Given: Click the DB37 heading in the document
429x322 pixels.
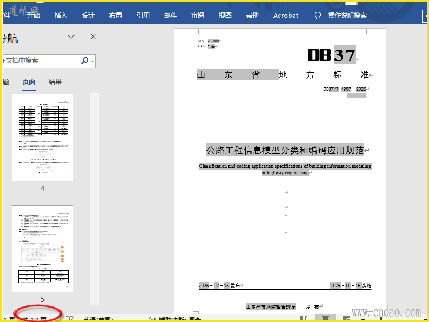Looking at the screenshot, I should (x=331, y=55).
